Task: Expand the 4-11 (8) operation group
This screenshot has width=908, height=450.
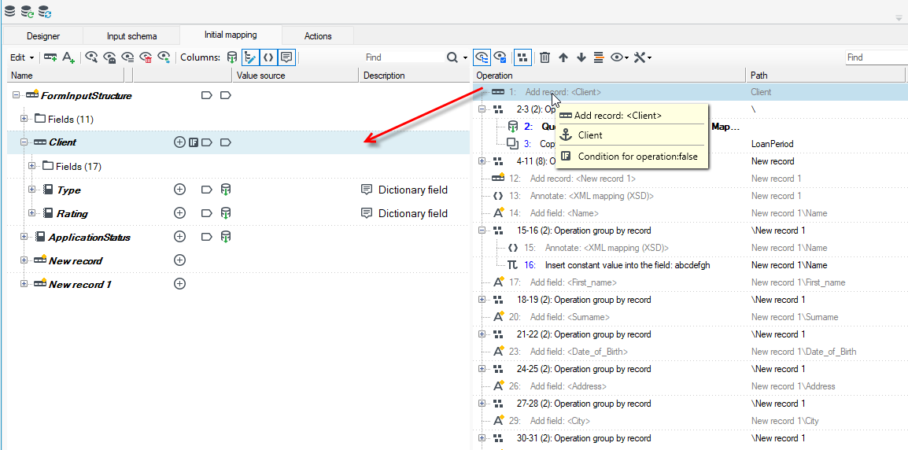Action: (482, 161)
